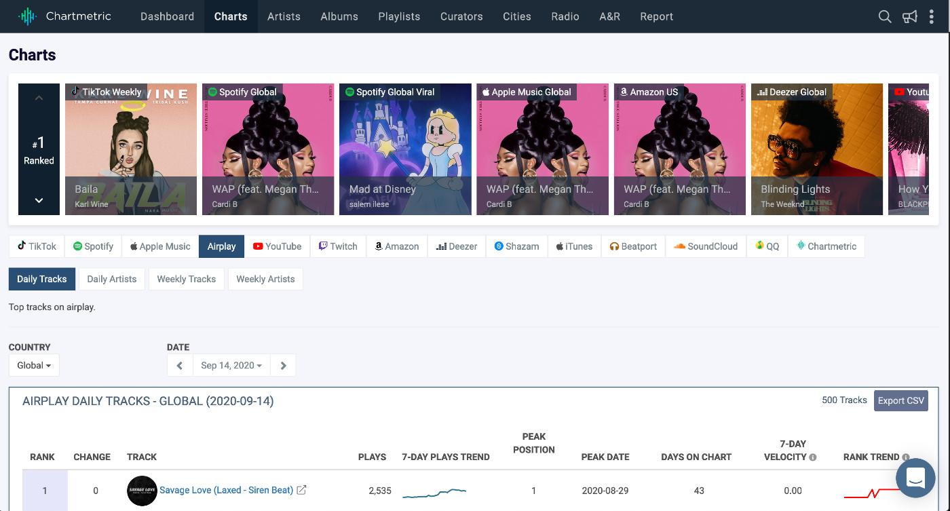Select the Apple Music platform tab
This screenshot has height=511, width=950.
click(160, 246)
